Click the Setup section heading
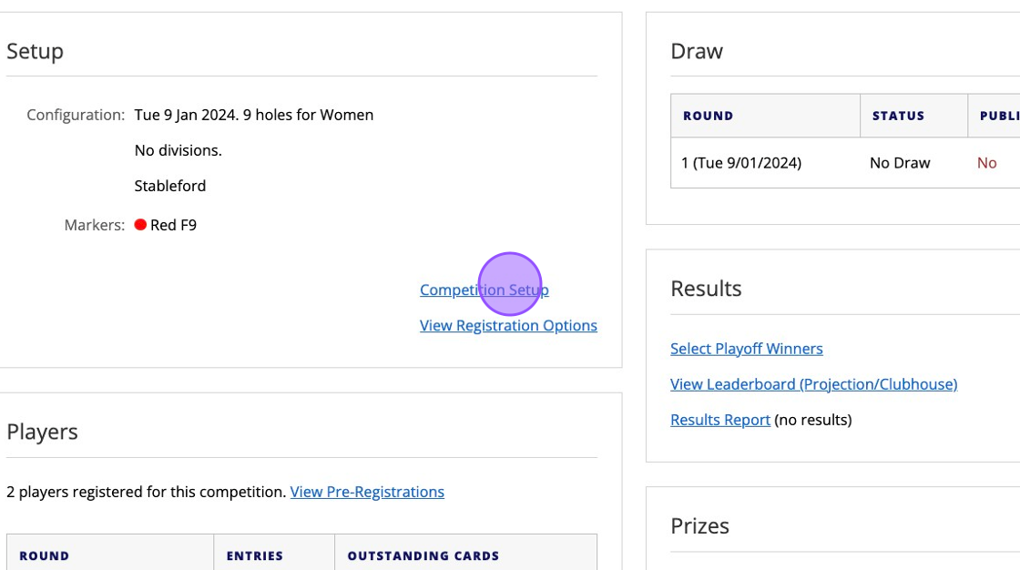The image size is (1020, 570). pos(35,51)
